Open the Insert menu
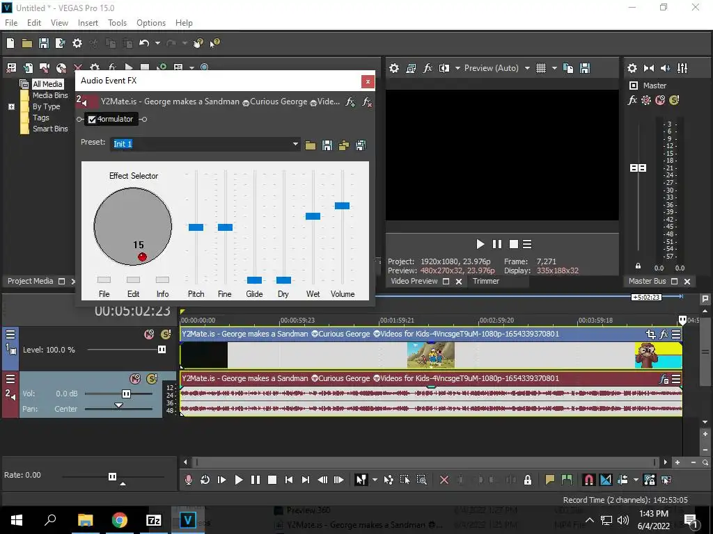This screenshot has width=713, height=534. tap(88, 23)
